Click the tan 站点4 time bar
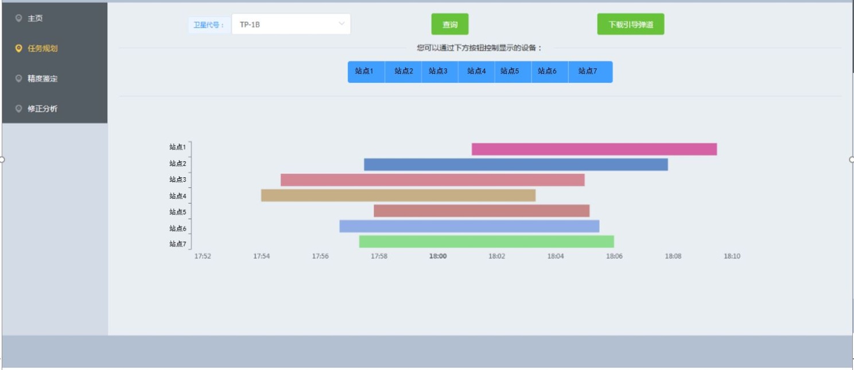 point(398,195)
